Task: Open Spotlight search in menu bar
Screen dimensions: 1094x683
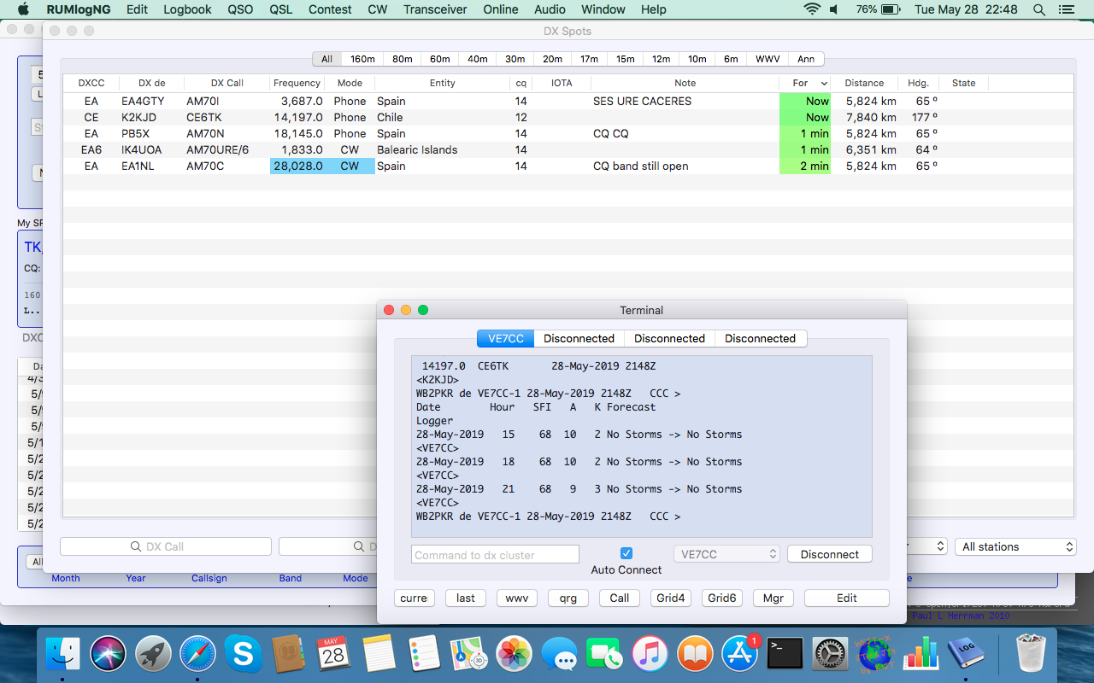Action: (1039, 9)
